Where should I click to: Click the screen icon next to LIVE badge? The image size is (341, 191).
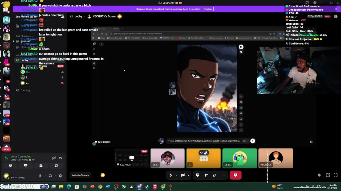click(x=335, y=16)
